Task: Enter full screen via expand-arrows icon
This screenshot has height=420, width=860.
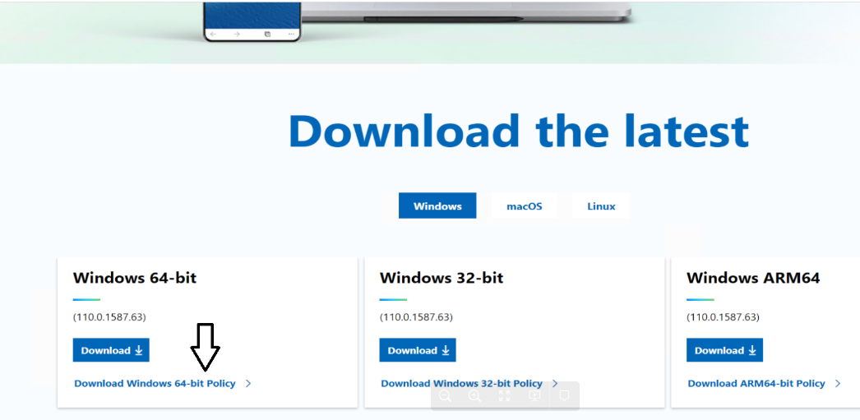Action: [505, 396]
